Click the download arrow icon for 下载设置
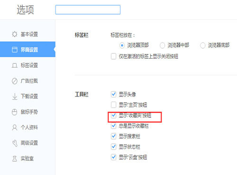 15,96
